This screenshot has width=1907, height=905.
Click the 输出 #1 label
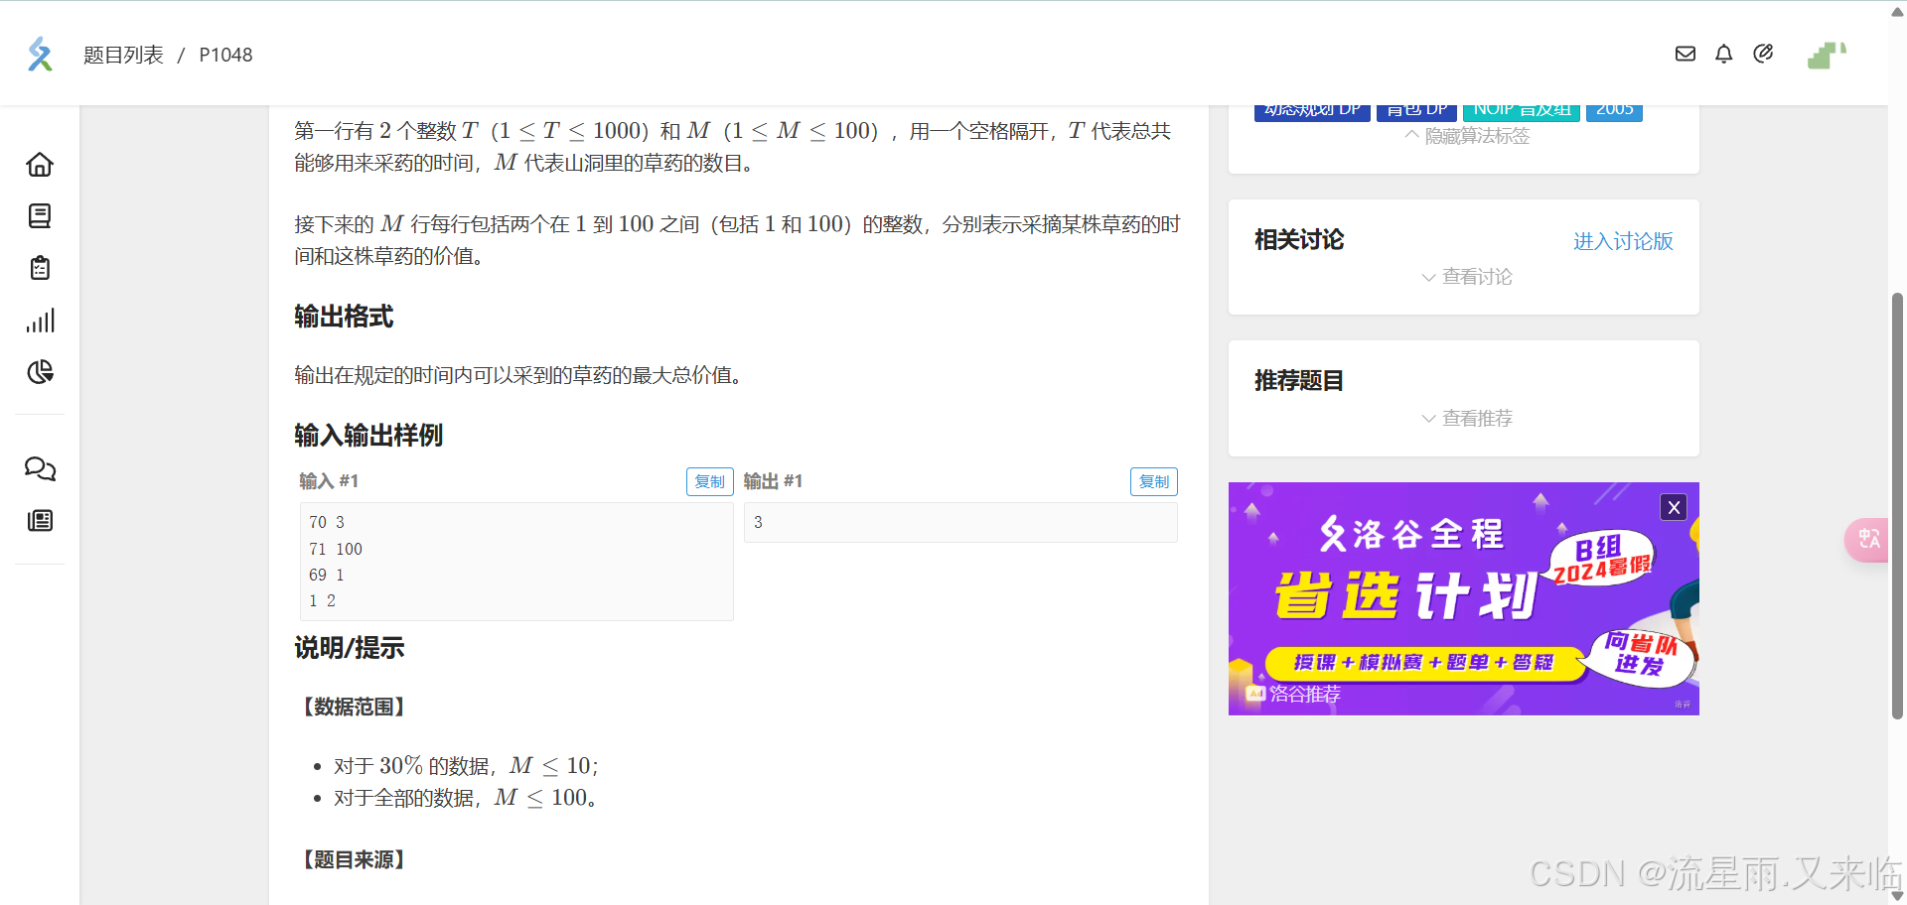(x=773, y=481)
